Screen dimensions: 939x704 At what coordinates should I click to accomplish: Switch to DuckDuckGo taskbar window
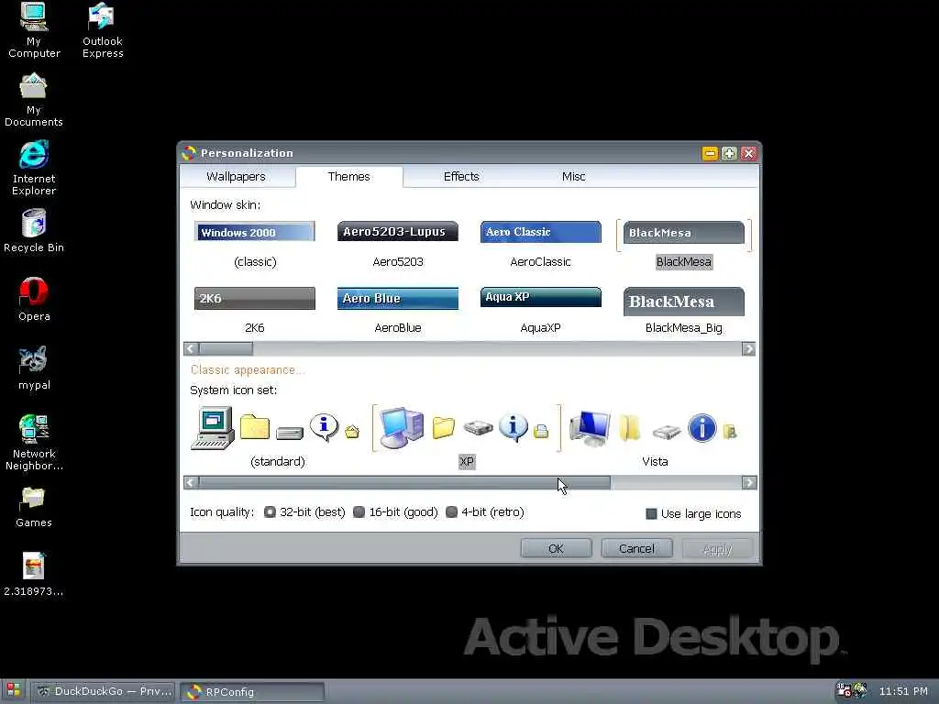click(x=103, y=691)
